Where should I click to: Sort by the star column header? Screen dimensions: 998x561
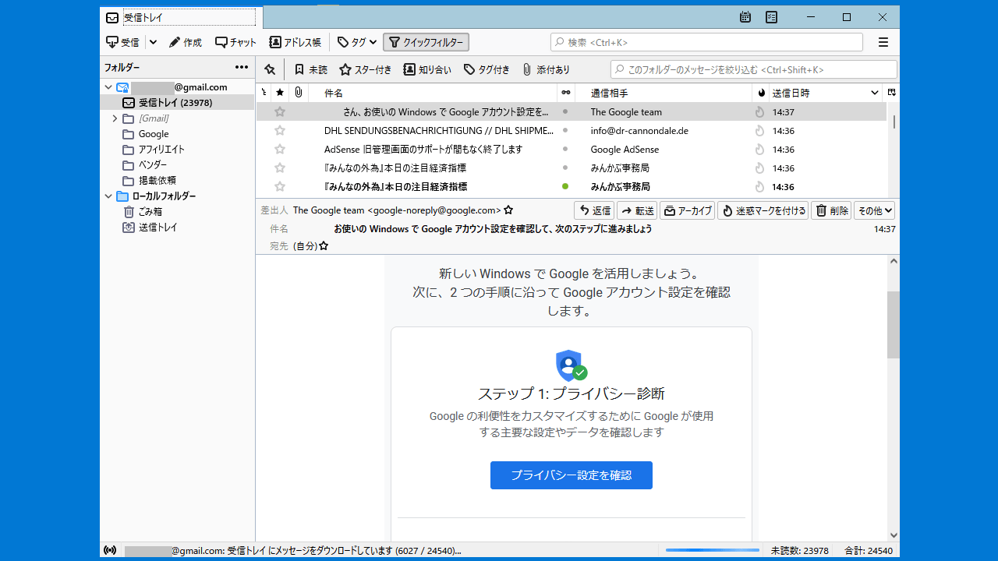pos(280,93)
